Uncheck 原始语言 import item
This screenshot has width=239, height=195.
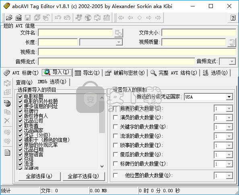point(20,154)
